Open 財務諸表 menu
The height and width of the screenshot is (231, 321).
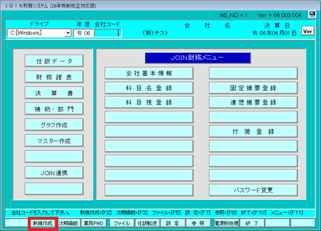[54, 77]
